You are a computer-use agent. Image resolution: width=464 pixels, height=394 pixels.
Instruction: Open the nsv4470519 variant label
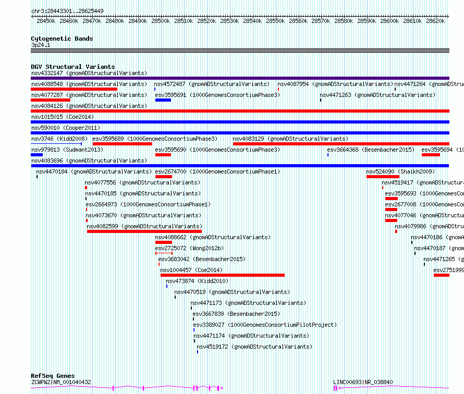pos(232,292)
